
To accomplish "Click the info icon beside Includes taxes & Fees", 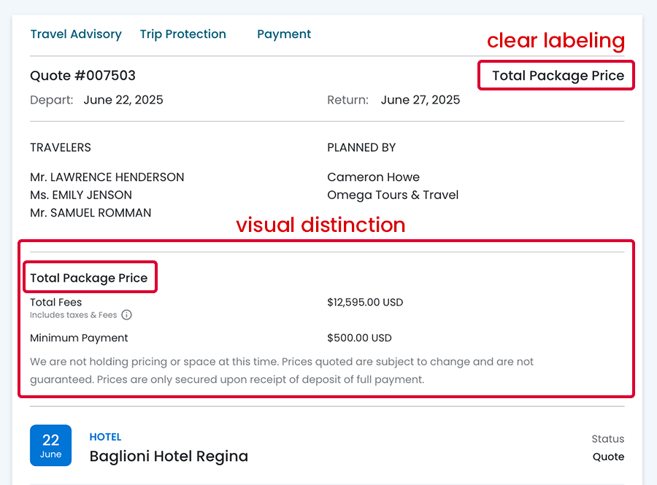I will pyautogui.click(x=126, y=315).
